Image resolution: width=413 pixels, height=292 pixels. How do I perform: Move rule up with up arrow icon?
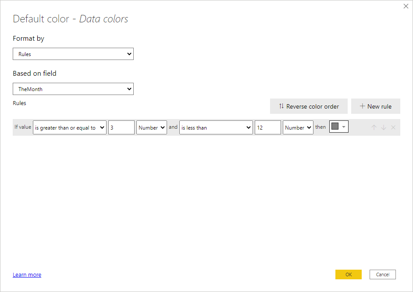click(x=374, y=127)
